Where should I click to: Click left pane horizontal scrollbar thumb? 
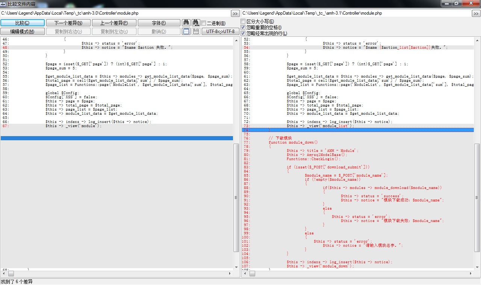coord(11,274)
